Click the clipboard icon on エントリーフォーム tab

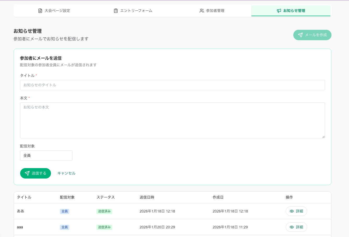(x=116, y=11)
